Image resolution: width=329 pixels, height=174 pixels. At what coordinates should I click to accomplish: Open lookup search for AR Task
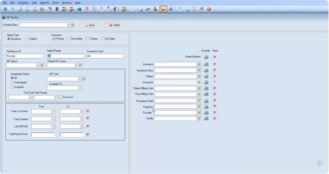(x=83, y=79)
